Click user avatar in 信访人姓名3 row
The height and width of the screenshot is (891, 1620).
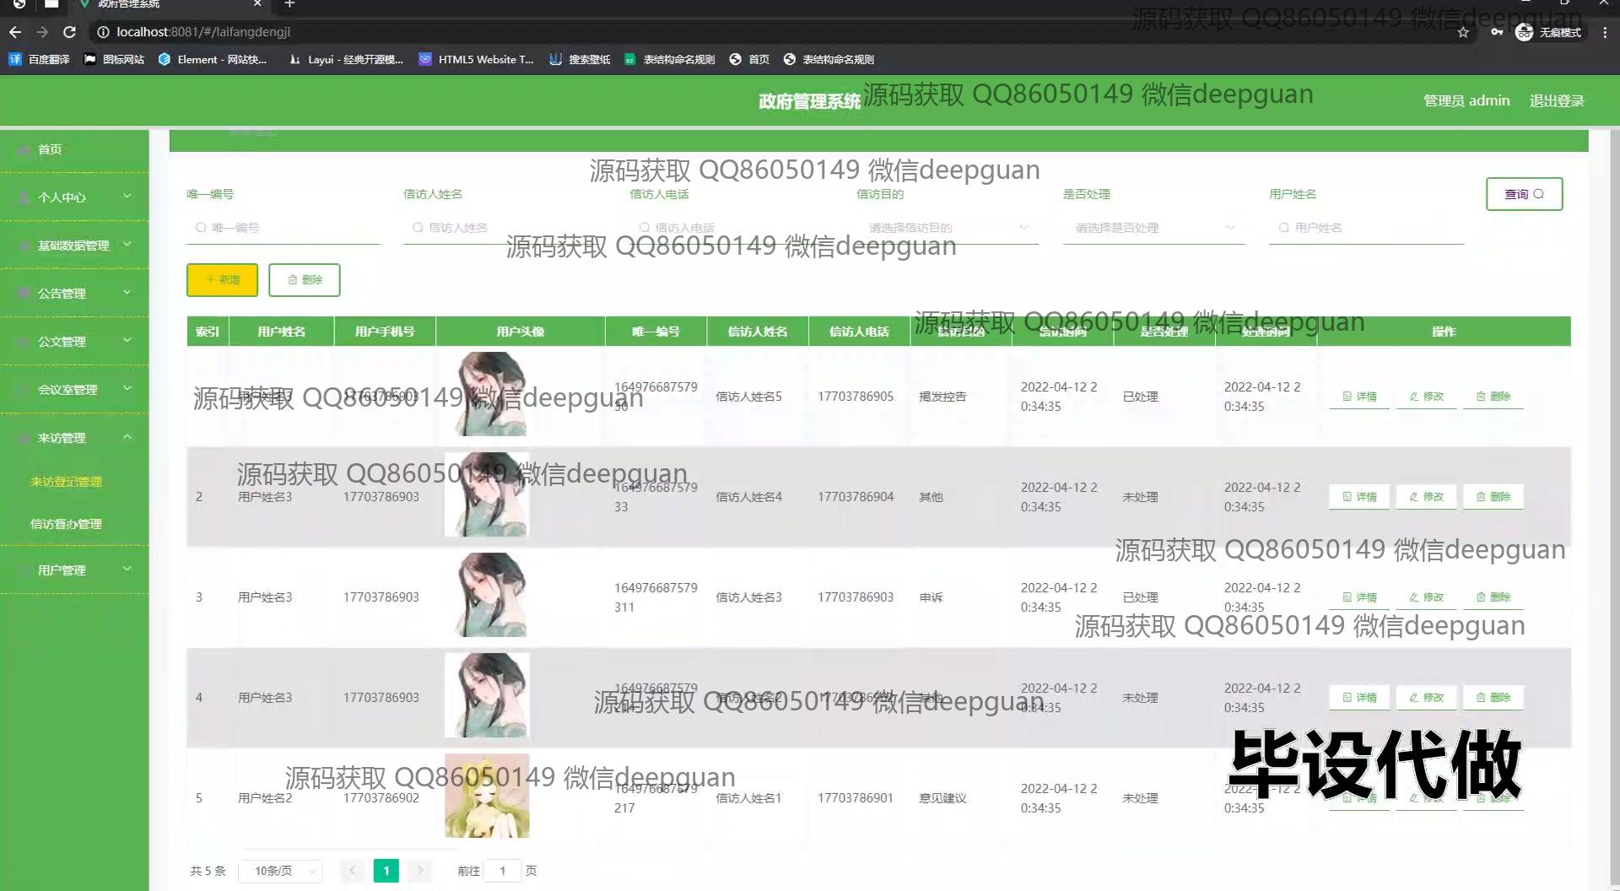(487, 595)
